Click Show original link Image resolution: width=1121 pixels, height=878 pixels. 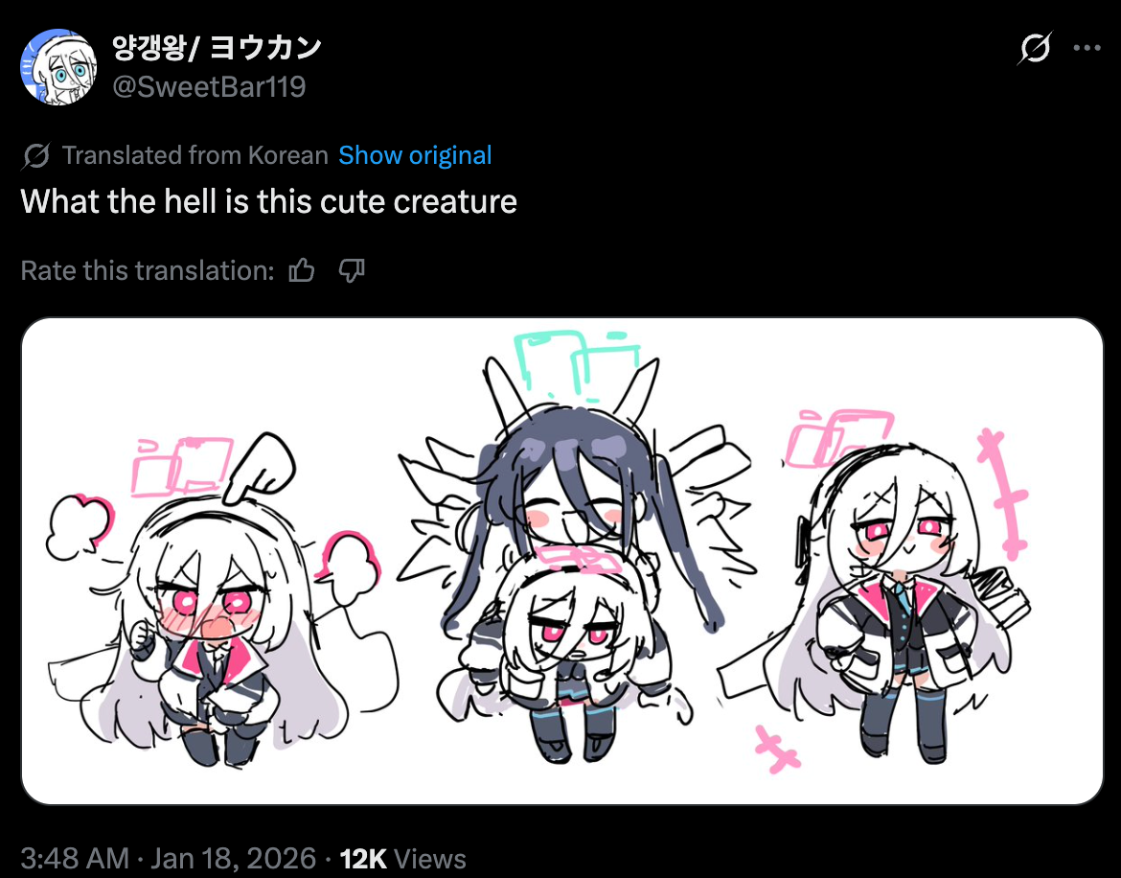click(x=415, y=155)
